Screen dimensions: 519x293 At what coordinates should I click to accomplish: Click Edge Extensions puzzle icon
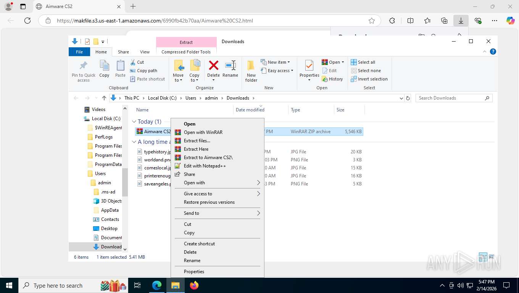click(x=392, y=21)
